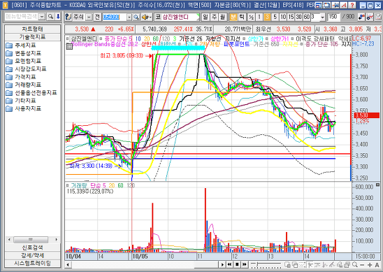
Task: Select the 주 weekly period button
Action: pyautogui.click(x=215, y=17)
